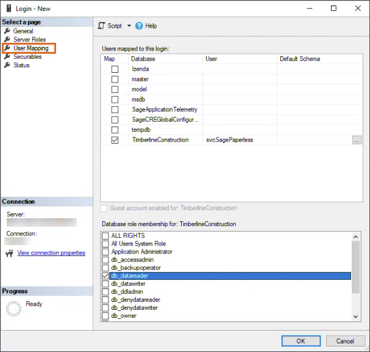
Task: Enable the db_denydatareader role checkbox
Action: click(105, 300)
